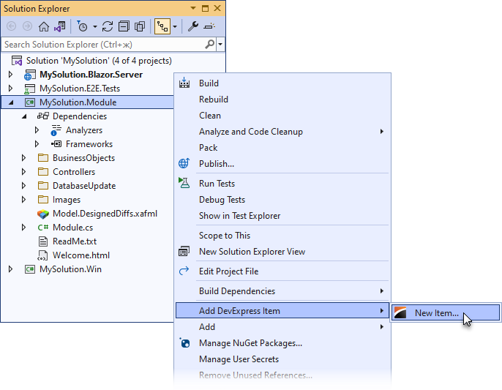Click the Collapse All toolbar icon
Viewport: 502px width, 390px height.
[124, 26]
